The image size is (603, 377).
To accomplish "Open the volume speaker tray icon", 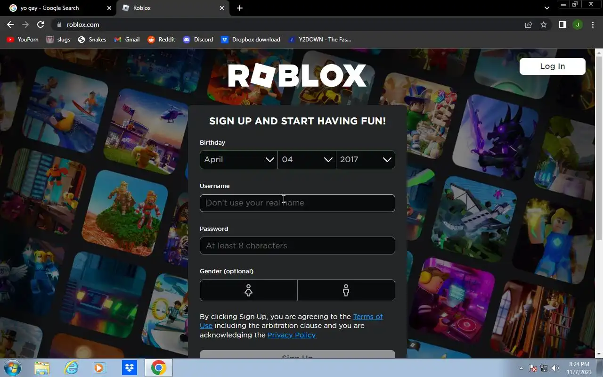I will 555,368.
